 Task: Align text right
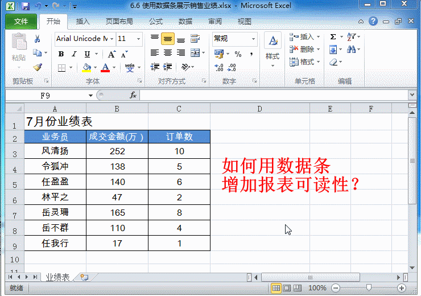click(x=181, y=52)
